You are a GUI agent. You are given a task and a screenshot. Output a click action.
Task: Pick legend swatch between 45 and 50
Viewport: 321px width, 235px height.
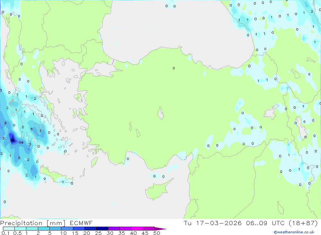tap(149, 229)
